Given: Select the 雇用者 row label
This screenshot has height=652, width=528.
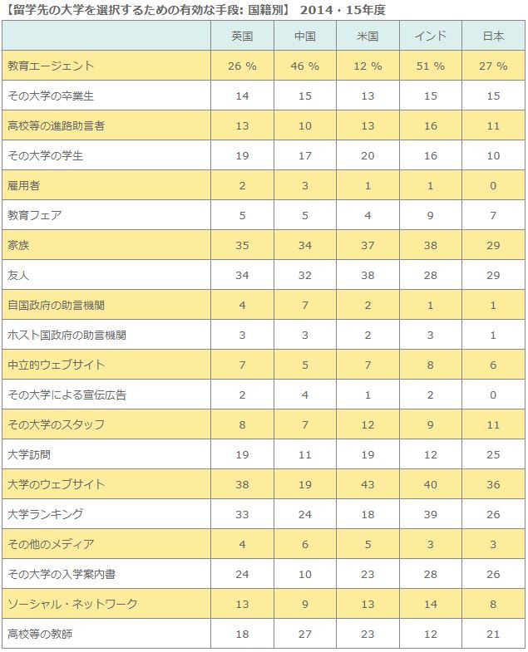Looking at the screenshot, I should 24,185.
